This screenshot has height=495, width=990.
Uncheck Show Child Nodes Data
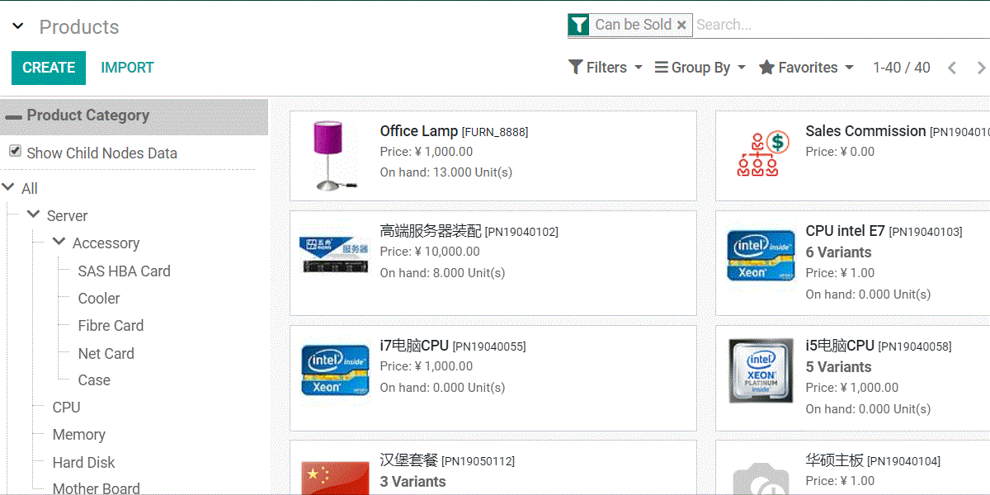coord(15,152)
